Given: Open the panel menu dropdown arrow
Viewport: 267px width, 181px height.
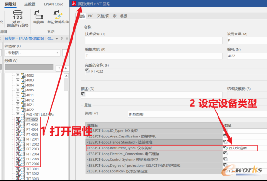Looking at the screenshot, I should 57,39.
